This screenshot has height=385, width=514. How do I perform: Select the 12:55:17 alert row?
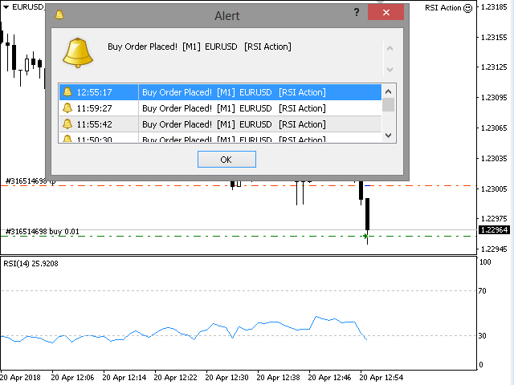[x=220, y=92]
